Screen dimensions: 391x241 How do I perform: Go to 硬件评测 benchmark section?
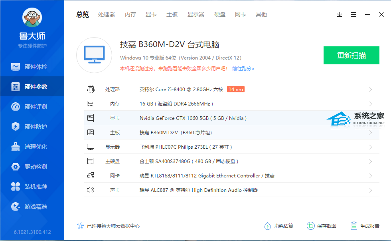point(32,107)
